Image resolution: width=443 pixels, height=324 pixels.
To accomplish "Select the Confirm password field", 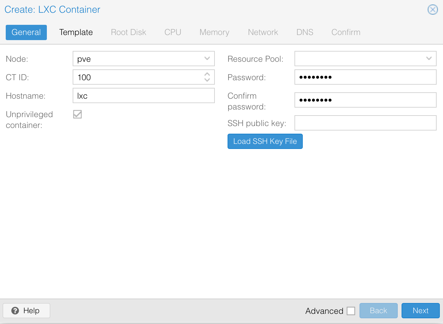I will [365, 100].
